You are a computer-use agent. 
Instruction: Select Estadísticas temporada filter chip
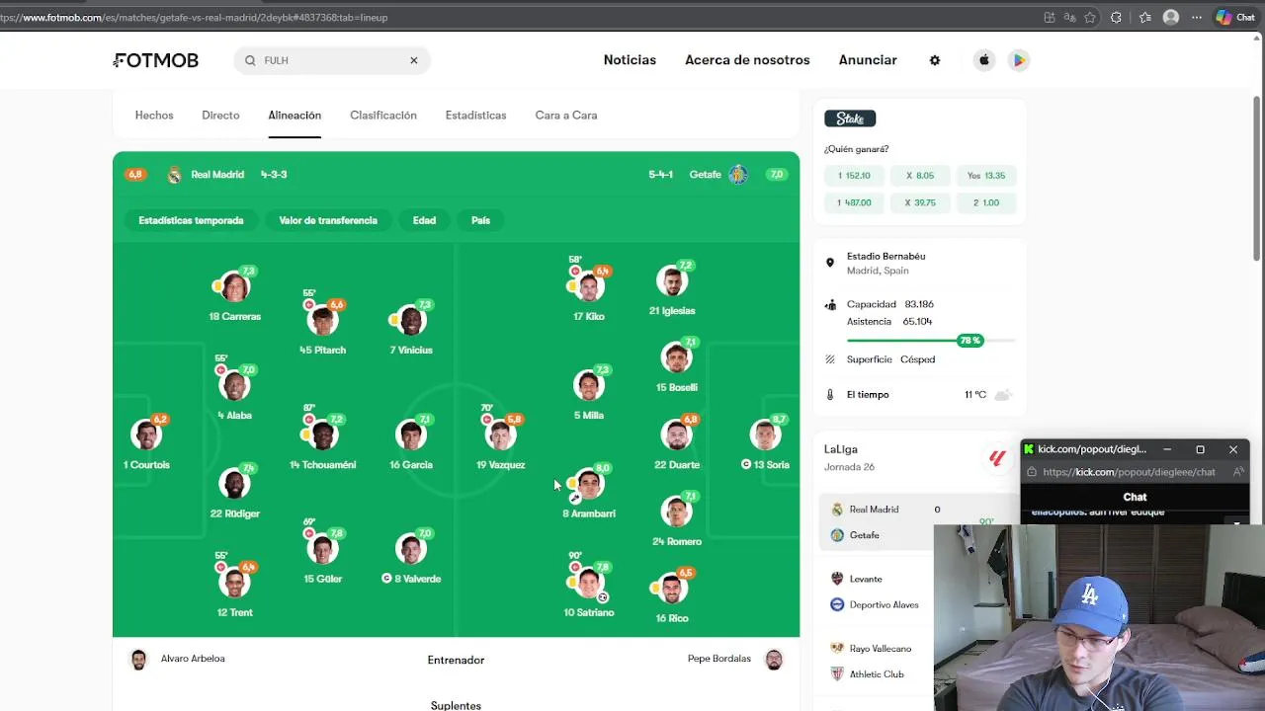pyautogui.click(x=191, y=220)
